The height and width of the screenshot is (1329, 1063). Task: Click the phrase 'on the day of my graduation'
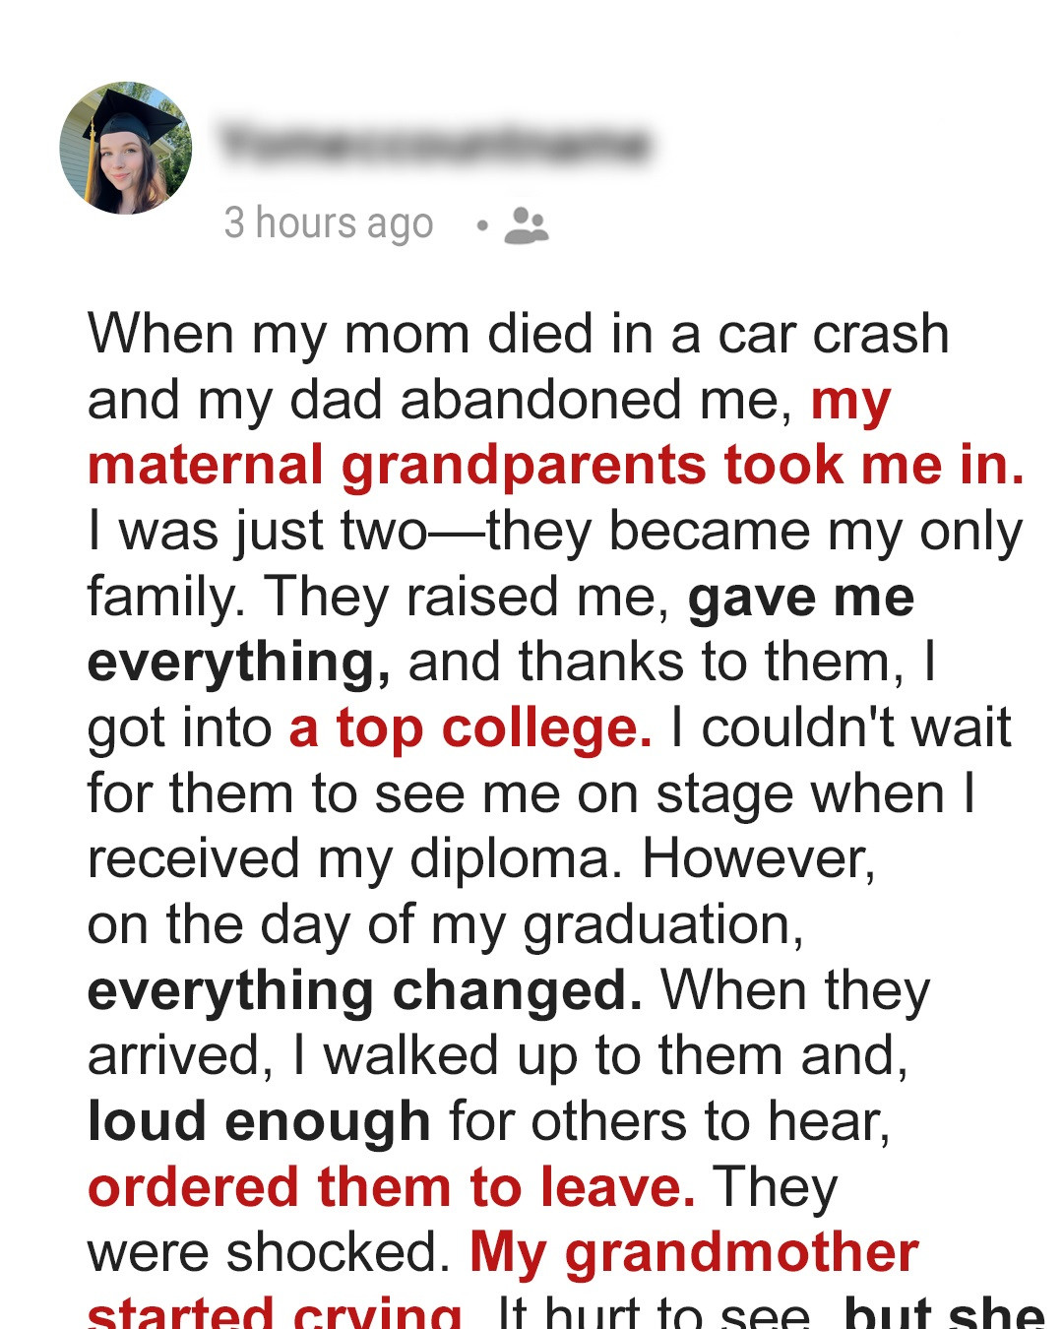(443, 923)
